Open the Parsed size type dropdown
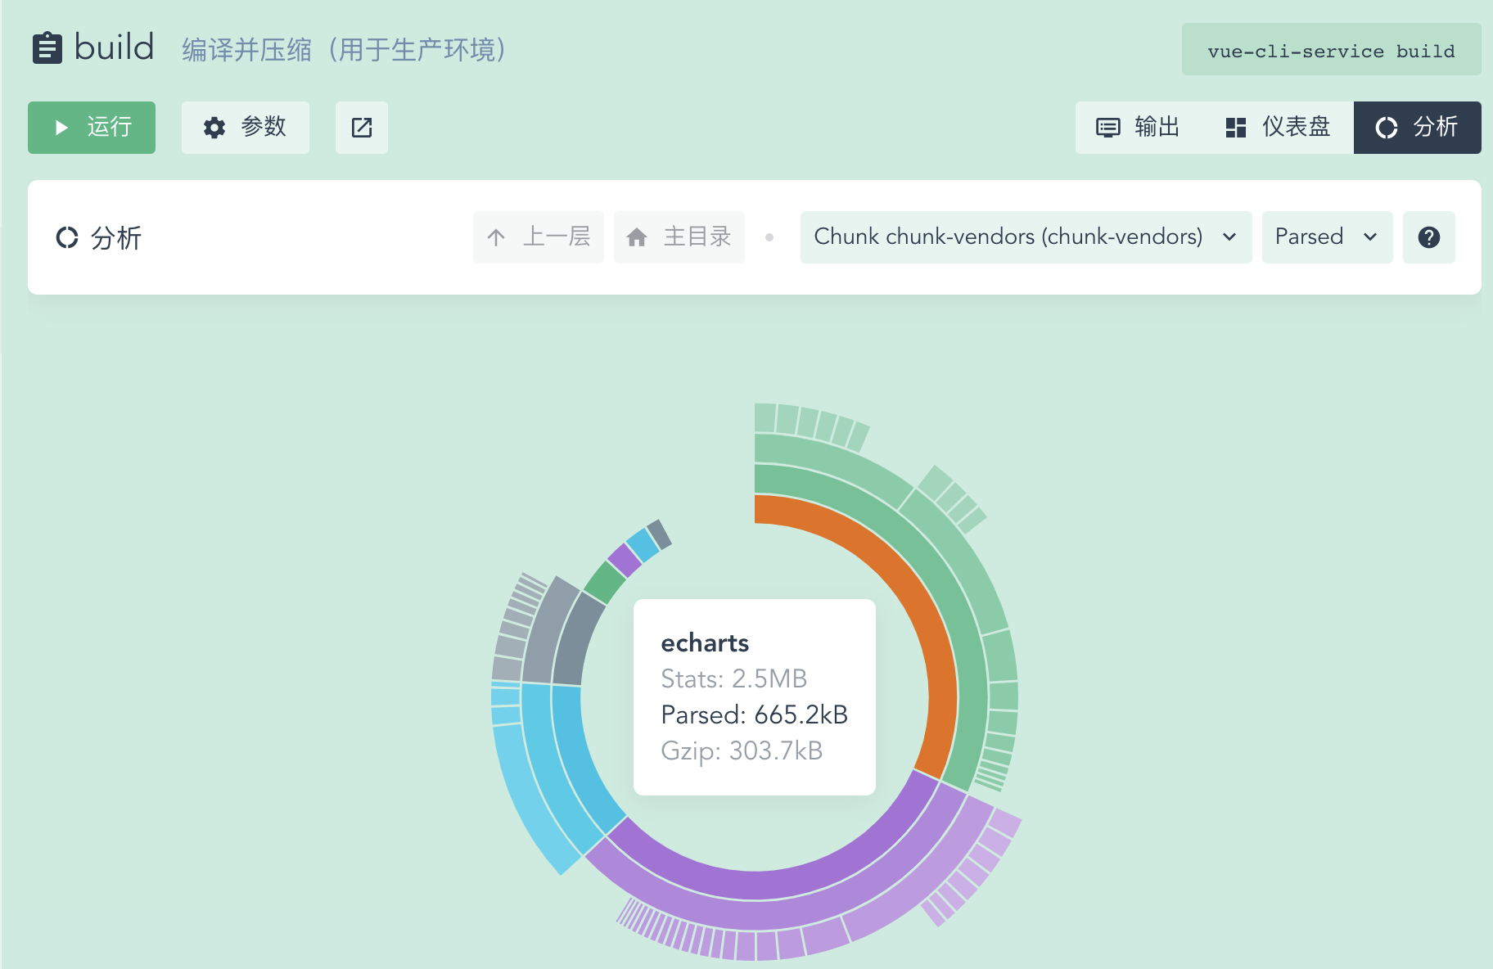 pos(1328,237)
